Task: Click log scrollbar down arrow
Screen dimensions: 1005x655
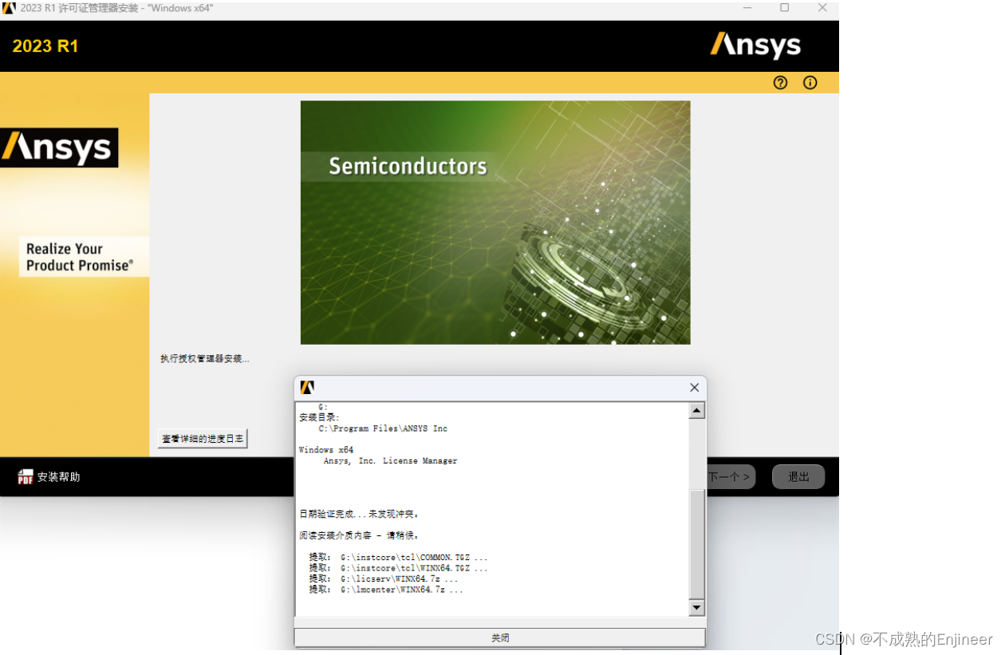Action: coord(696,608)
